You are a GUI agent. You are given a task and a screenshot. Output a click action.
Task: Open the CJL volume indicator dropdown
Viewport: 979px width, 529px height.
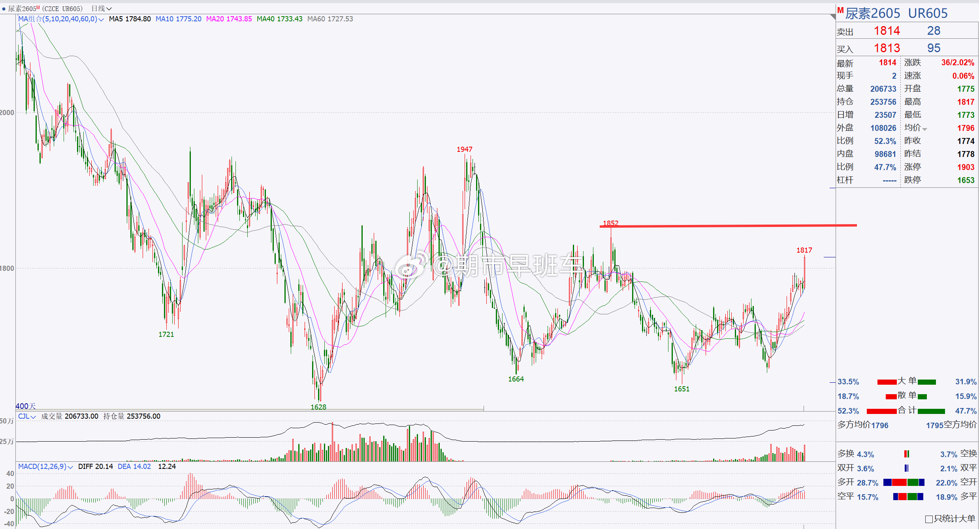click(33, 417)
